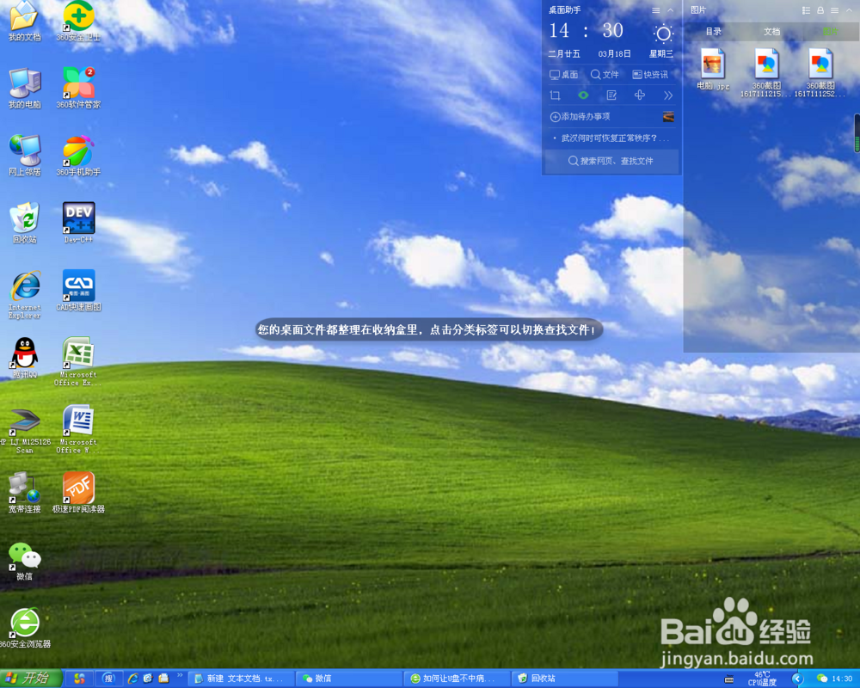Viewport: 860px width, 688px height.
Task: Click the 搜索网页、查找文件 search box
Action: coord(611,161)
